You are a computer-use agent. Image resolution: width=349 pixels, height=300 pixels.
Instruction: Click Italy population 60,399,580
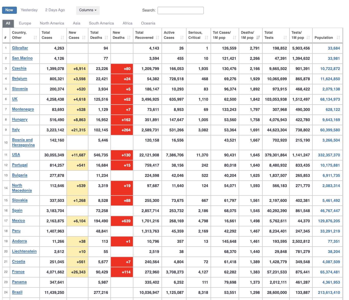tap(330, 130)
